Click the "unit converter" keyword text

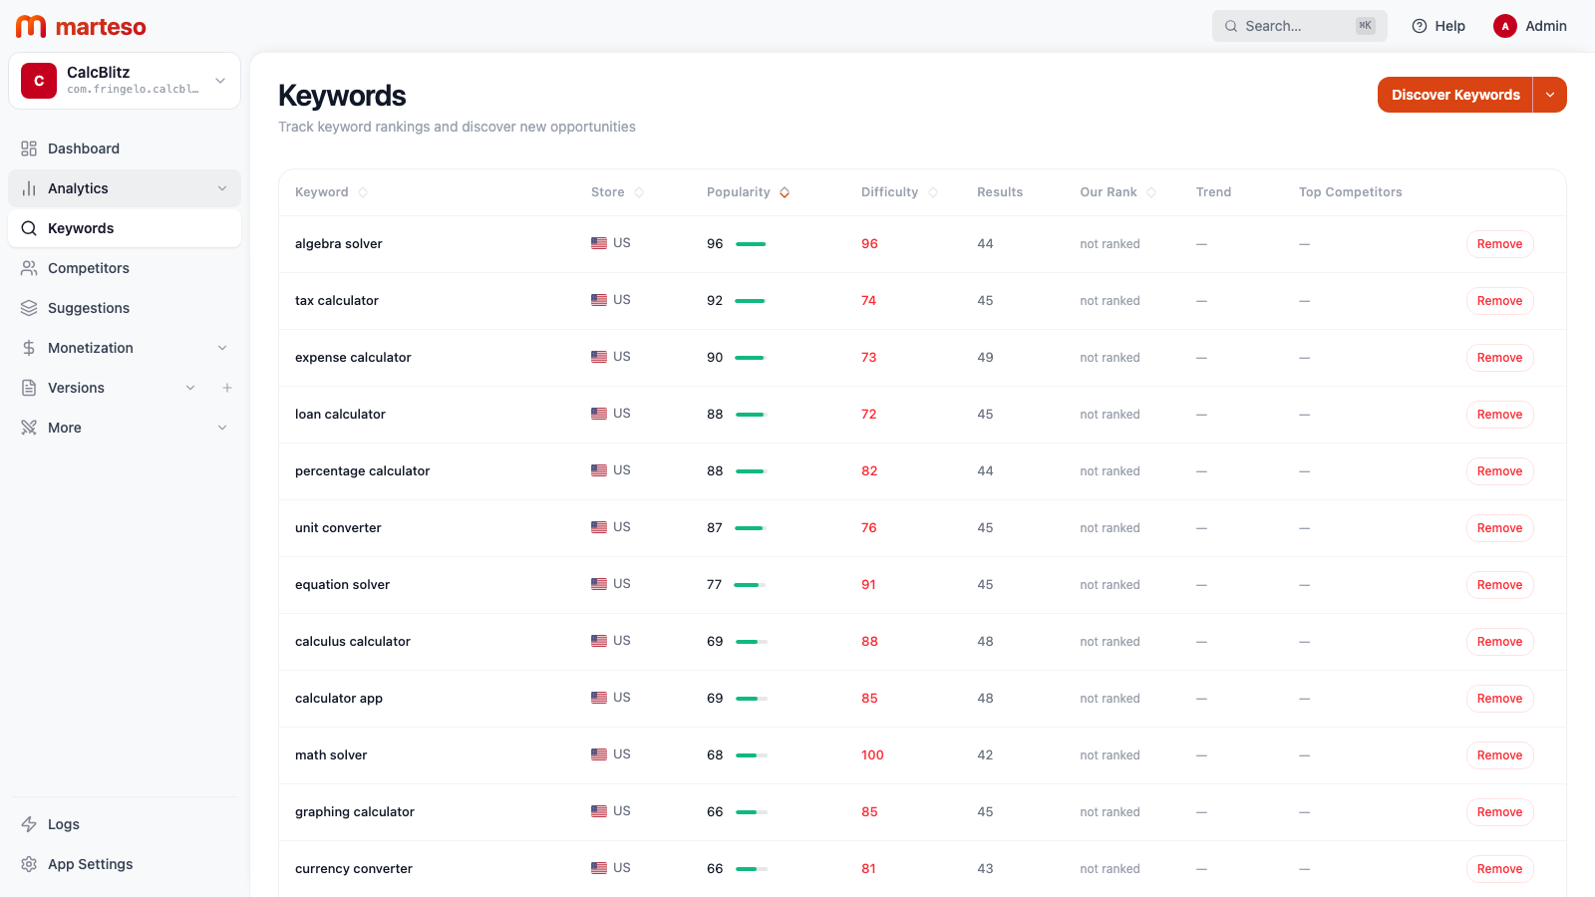click(x=338, y=528)
